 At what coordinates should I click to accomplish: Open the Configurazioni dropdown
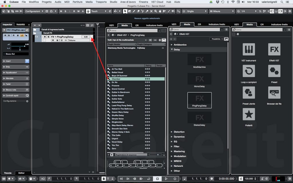pyautogui.click(x=34, y=11)
